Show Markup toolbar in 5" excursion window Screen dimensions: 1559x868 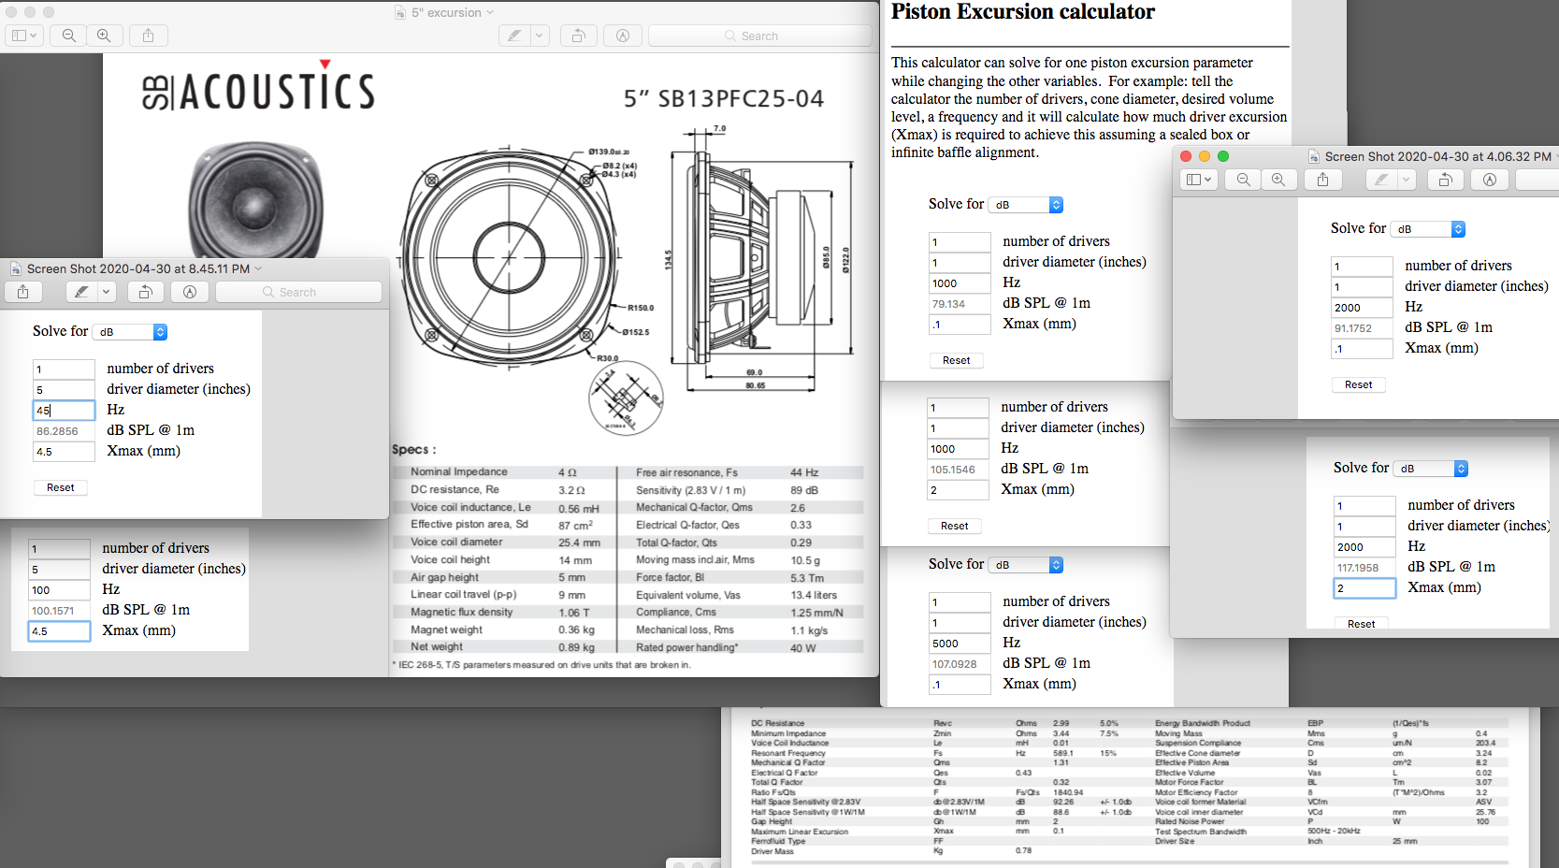[623, 36]
